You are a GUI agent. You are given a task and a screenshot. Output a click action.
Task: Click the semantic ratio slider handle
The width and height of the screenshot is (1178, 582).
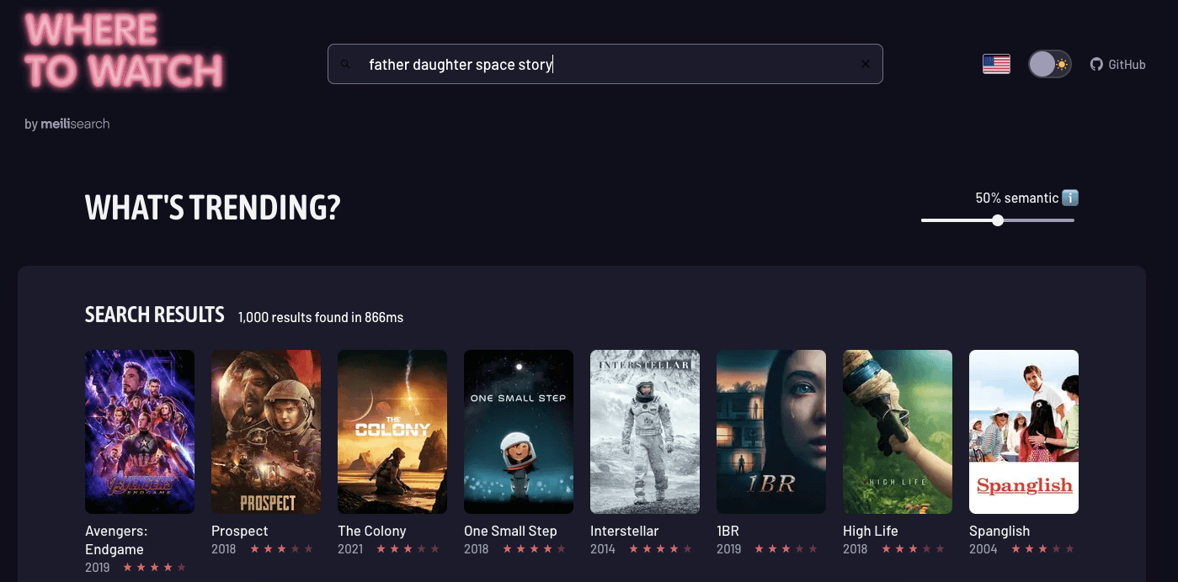pyautogui.click(x=998, y=220)
